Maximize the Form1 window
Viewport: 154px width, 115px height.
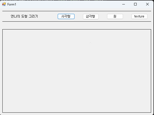coord(135,4)
